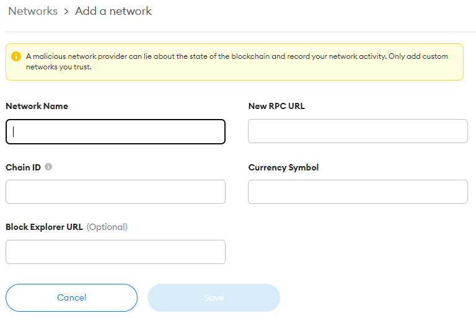Click the New RPC URL label

coord(276,106)
